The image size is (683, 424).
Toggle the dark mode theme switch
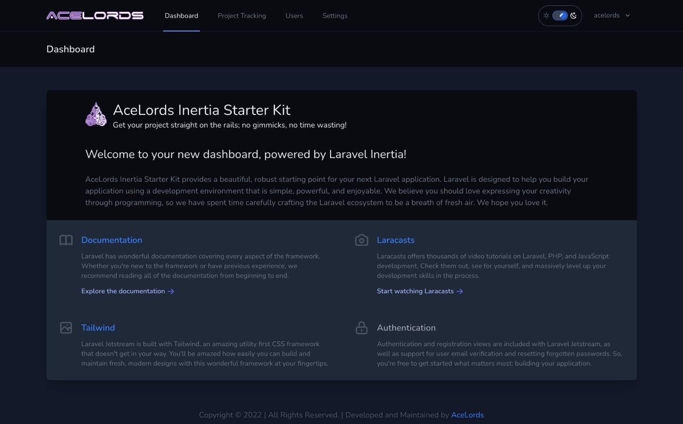tap(560, 15)
